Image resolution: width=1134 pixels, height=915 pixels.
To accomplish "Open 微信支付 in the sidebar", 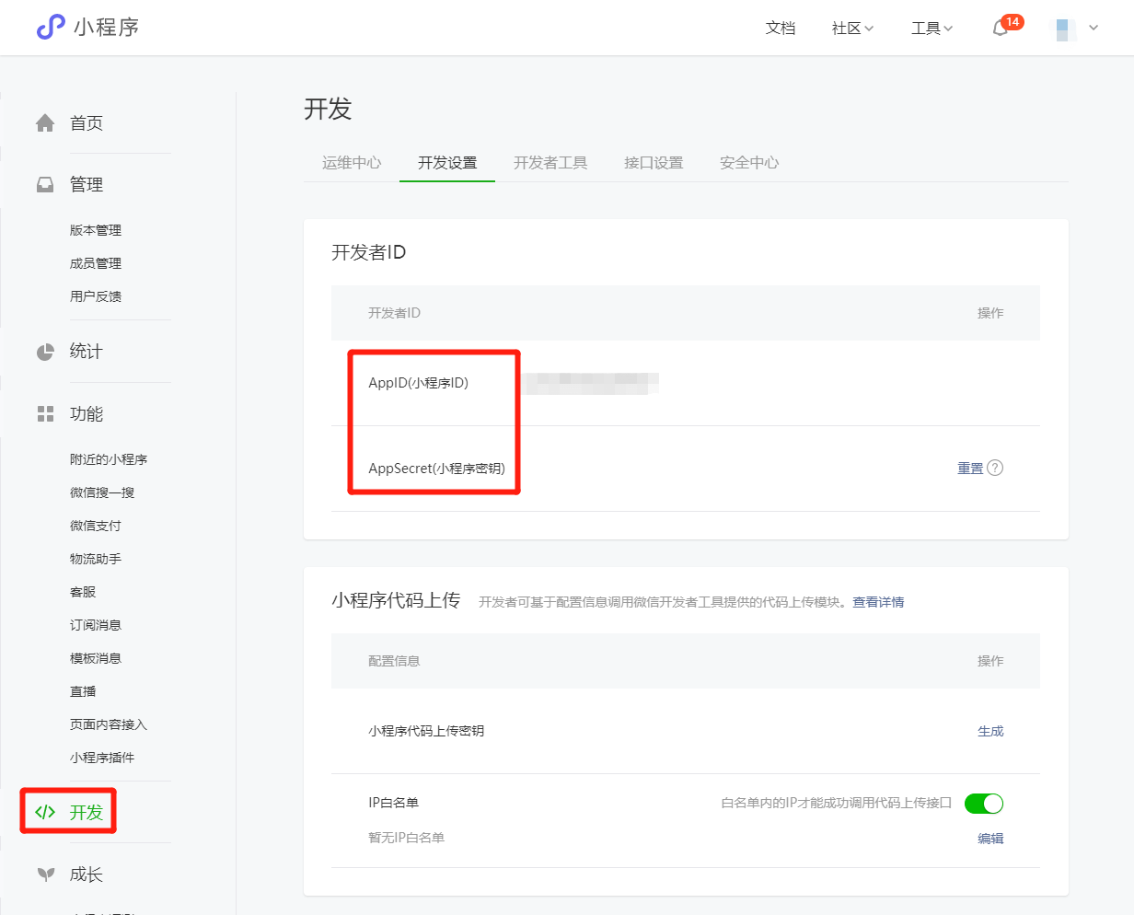I will pos(96,526).
